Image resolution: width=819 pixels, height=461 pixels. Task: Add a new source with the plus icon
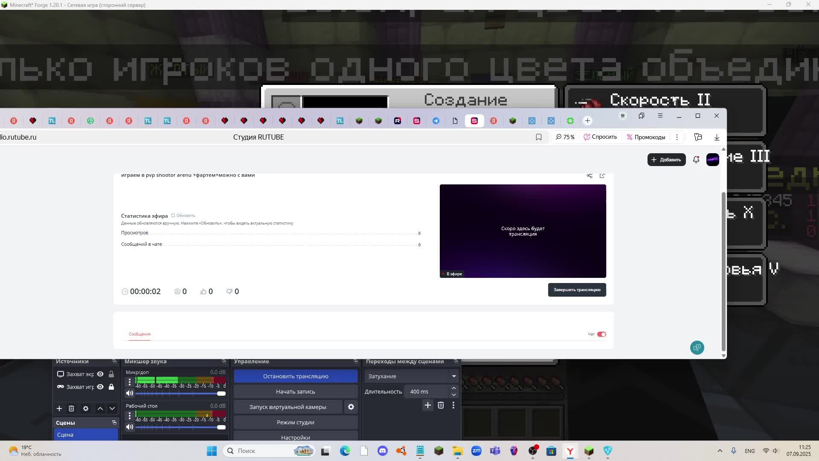click(59, 408)
